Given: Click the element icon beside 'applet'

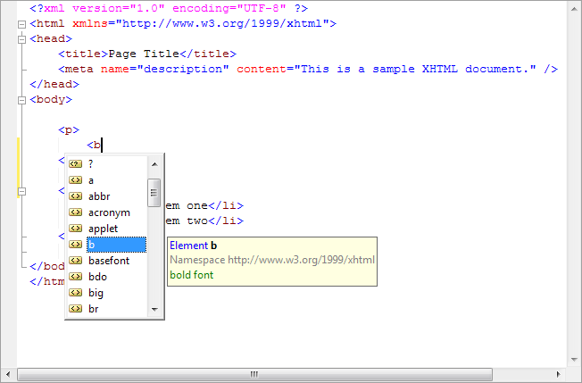Looking at the screenshot, I should coord(75,229).
